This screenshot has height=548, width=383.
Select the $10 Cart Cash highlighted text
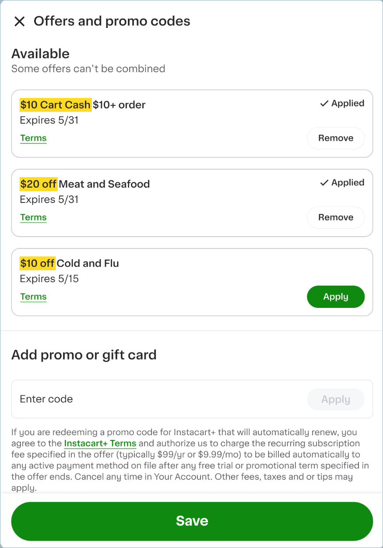(x=55, y=105)
